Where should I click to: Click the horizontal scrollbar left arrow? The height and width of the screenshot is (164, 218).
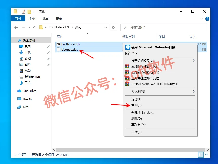[54, 150]
